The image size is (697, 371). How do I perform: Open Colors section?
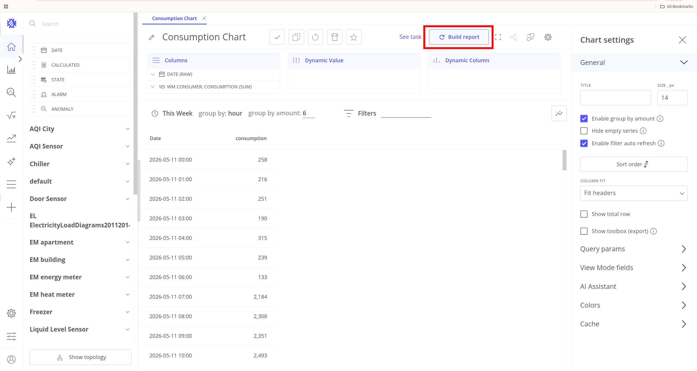coord(634,305)
